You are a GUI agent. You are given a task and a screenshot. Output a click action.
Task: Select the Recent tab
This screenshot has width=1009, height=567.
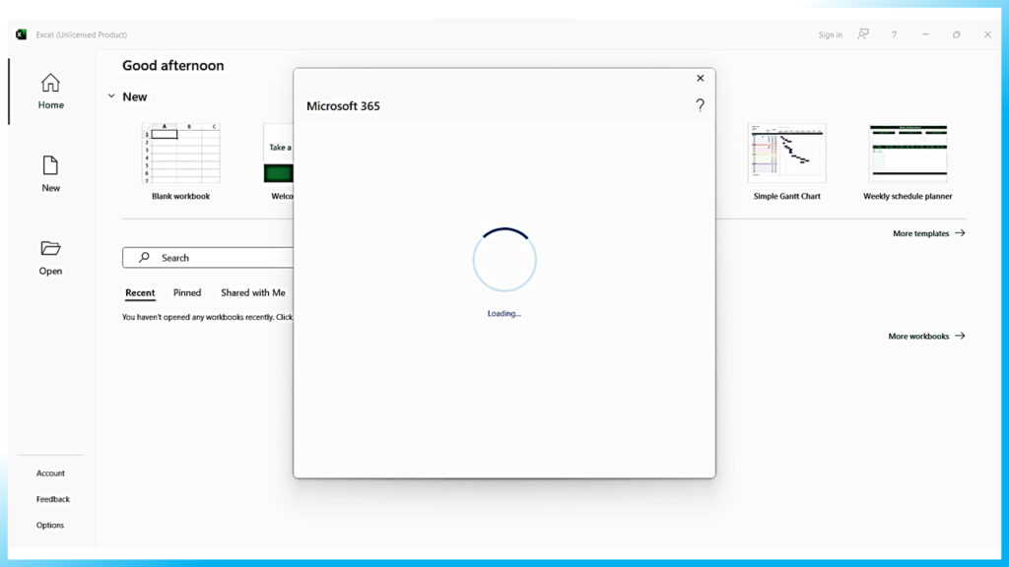point(140,293)
